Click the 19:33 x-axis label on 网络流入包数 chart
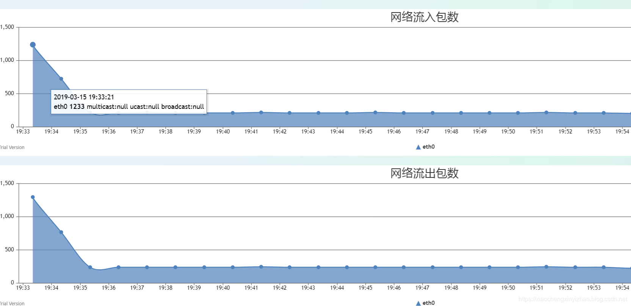Viewport: 631px width, 306px height. [23, 132]
